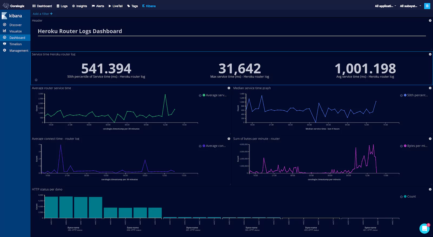Click the 1,001.198 avg service time value
Viewport: 433px width, 237px height.
click(365, 69)
